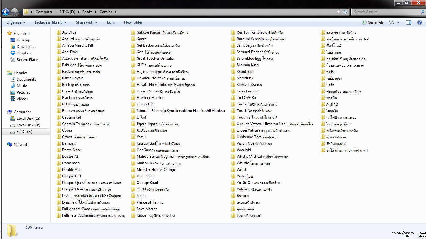
Task: Select the Monster Hunter Orange folder name
Action: pos(156,170)
